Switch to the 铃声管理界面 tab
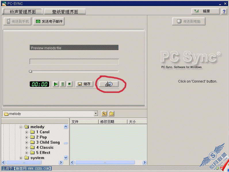229x172 pixels. pos(23,11)
